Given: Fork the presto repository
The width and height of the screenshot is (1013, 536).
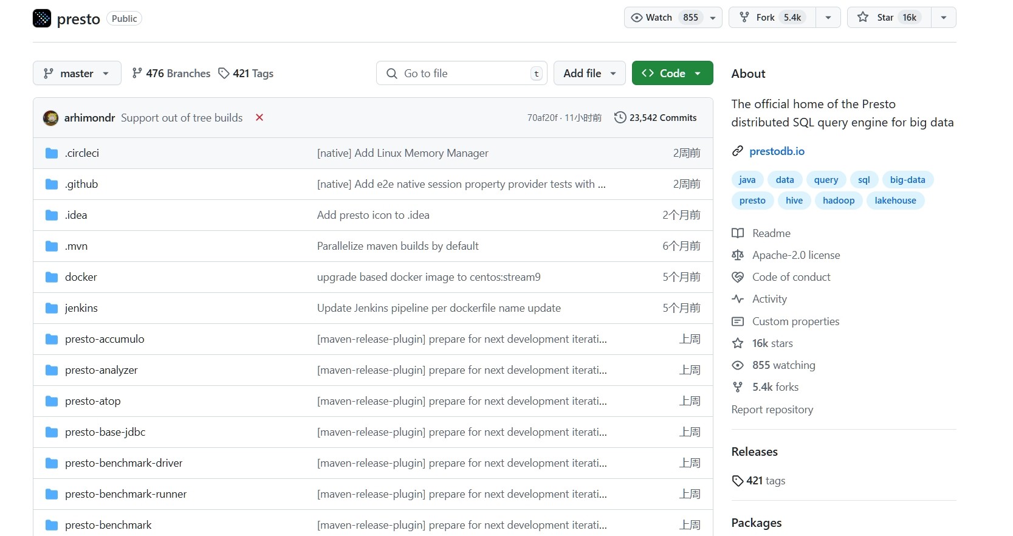Looking at the screenshot, I should pos(772,18).
